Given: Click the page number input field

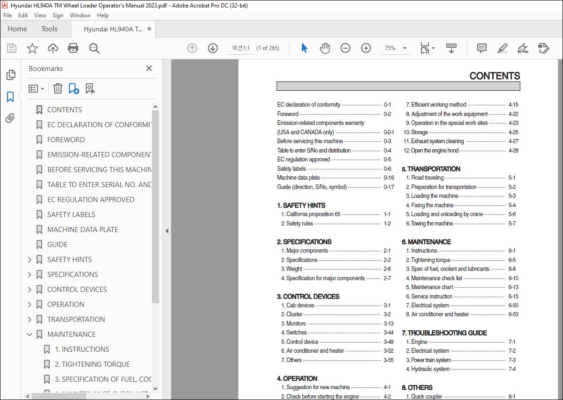Looking at the screenshot, I should click(x=240, y=48).
